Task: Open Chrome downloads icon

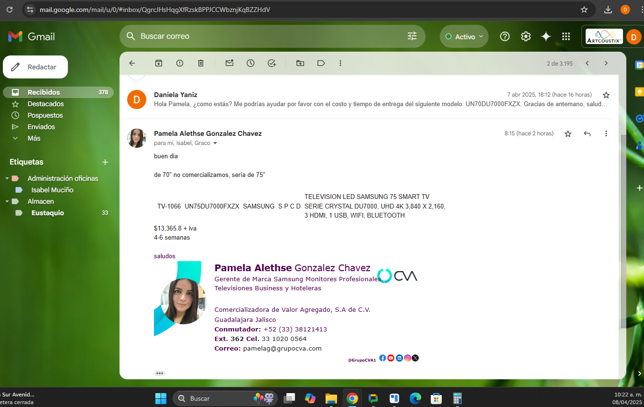Action: (608, 10)
